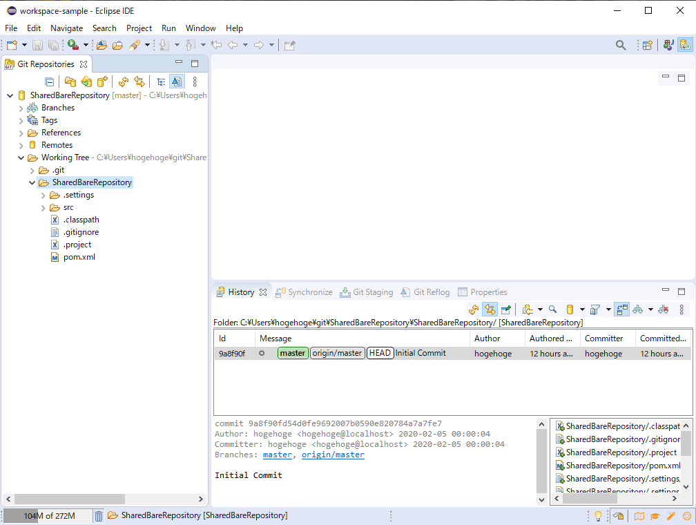Refresh the Git Repositories view
This screenshot has height=525, width=696.
pos(124,82)
